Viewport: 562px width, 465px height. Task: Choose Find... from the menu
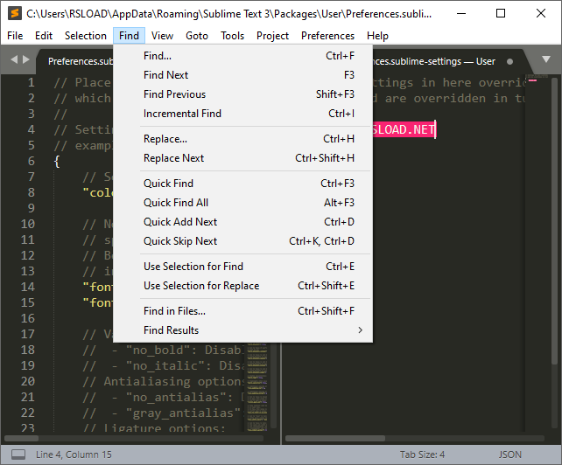click(243, 56)
